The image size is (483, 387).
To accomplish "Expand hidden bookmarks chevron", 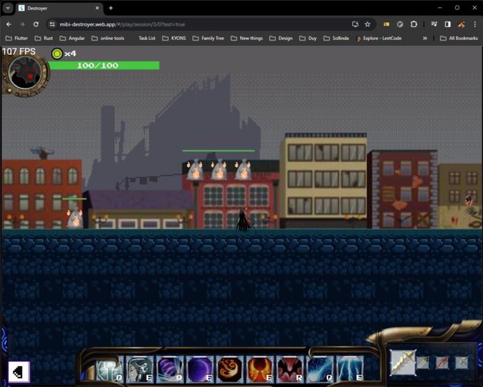I will [425, 38].
